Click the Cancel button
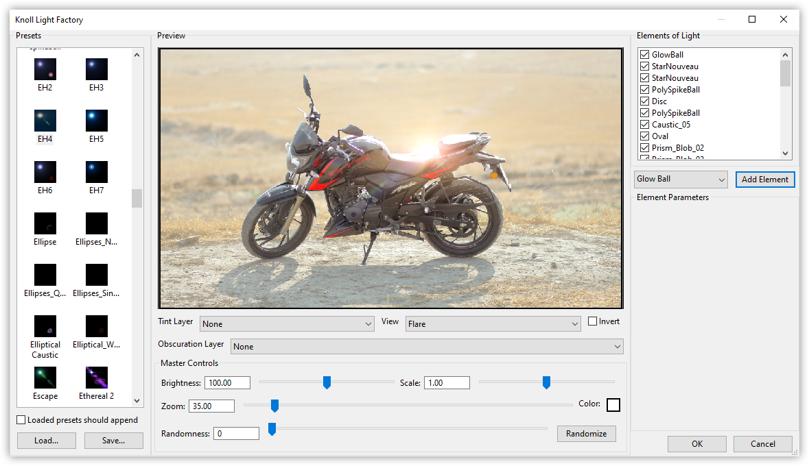The image size is (809, 466). [x=763, y=444]
